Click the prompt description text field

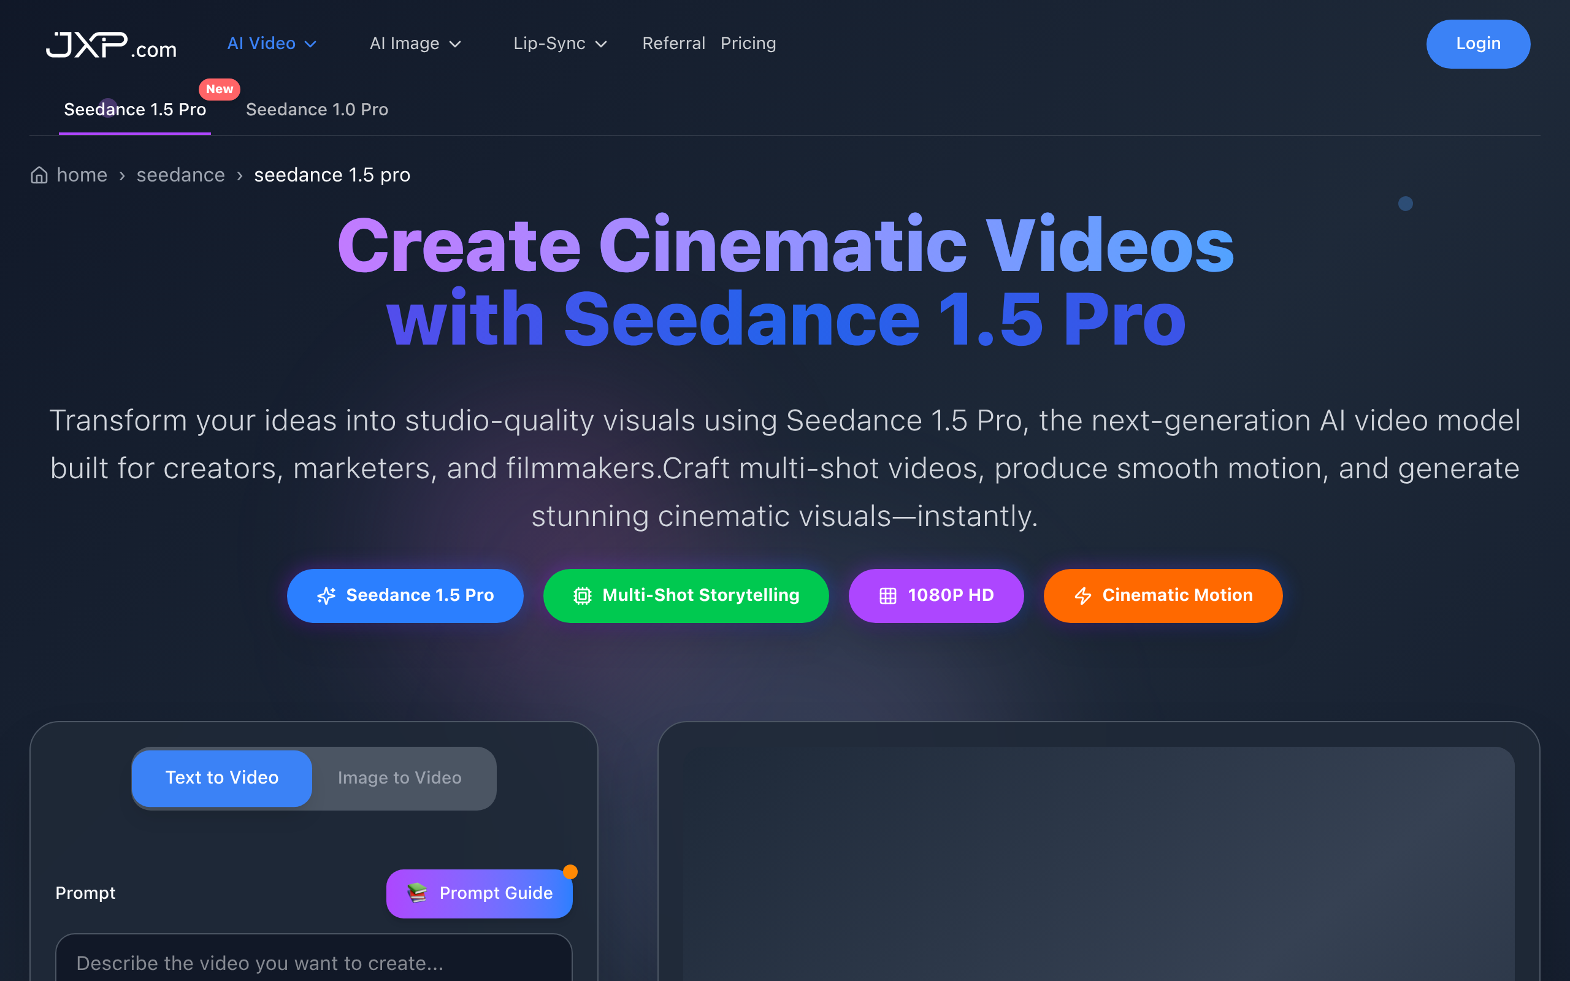314,962
